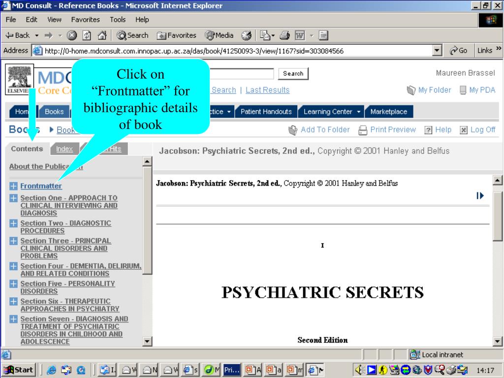This screenshot has height=378, width=504.
Task: Go to browser Home page icon
Action: tap(102, 35)
